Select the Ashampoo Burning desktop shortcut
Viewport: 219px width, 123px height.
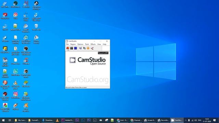coord(36,5)
